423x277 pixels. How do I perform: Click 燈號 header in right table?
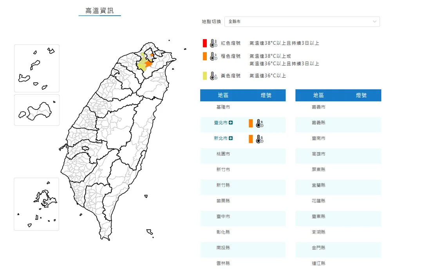(x=361, y=95)
